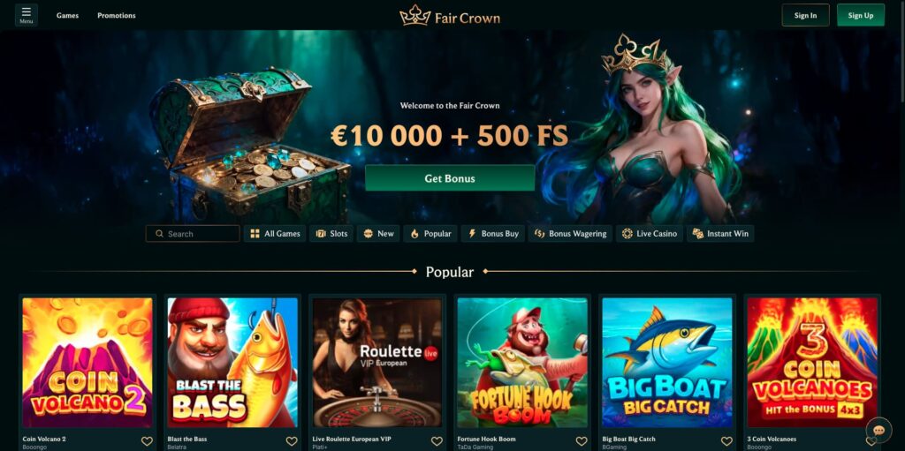Screen dimensions: 905x451
Task: Show All Games category
Action: click(x=276, y=234)
